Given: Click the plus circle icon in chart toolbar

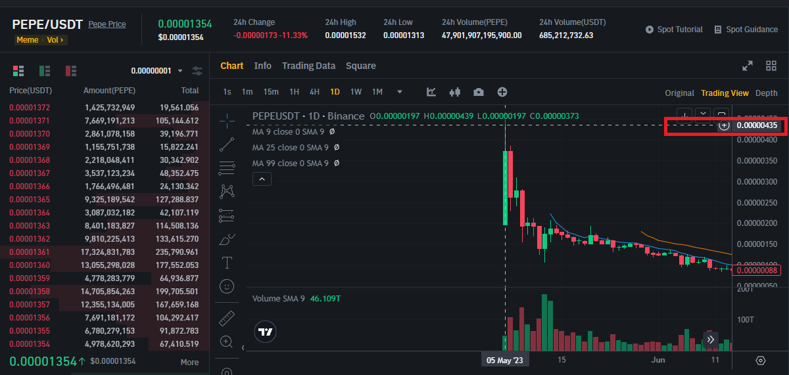Looking at the screenshot, I should (x=502, y=92).
